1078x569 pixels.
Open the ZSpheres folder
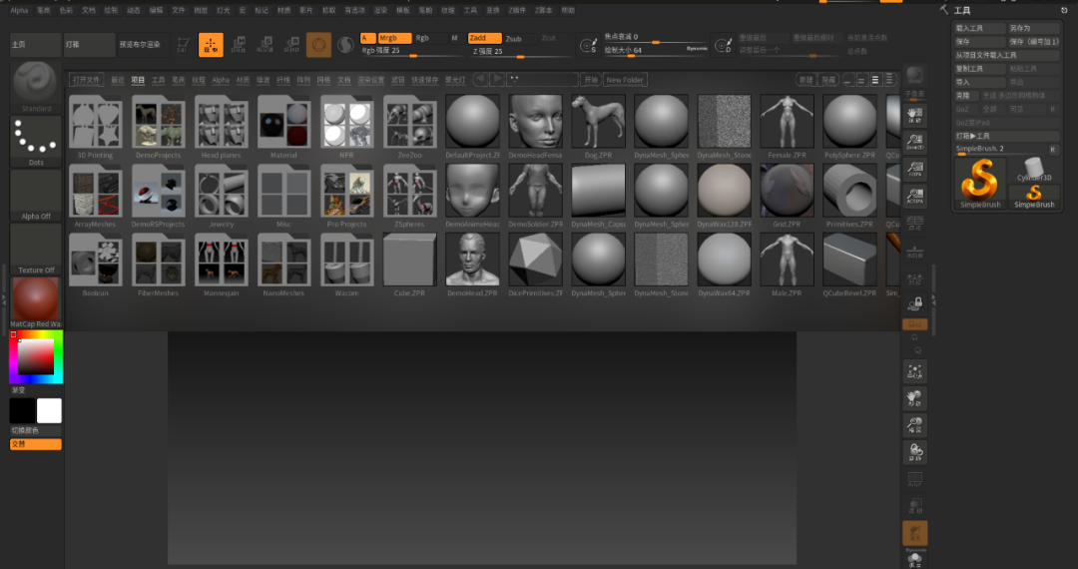tap(410, 195)
